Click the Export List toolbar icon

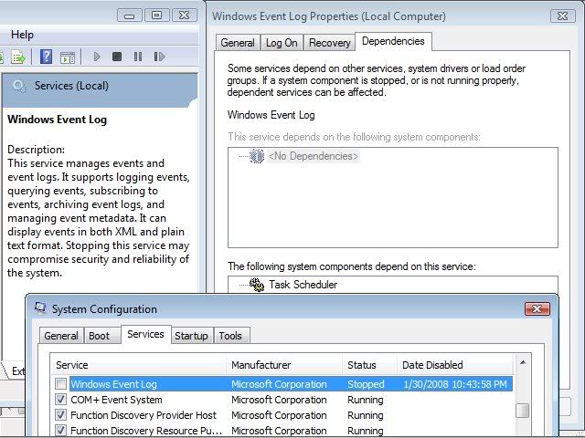[x=18, y=57]
